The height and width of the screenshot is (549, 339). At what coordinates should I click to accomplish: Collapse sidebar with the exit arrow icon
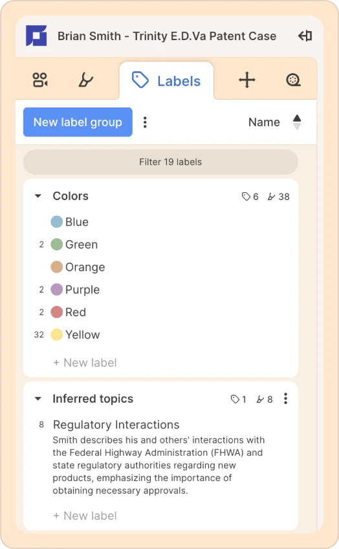pos(305,36)
